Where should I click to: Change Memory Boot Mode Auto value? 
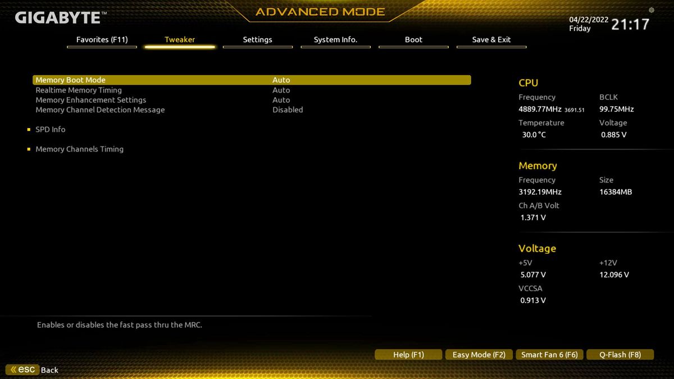pos(281,80)
